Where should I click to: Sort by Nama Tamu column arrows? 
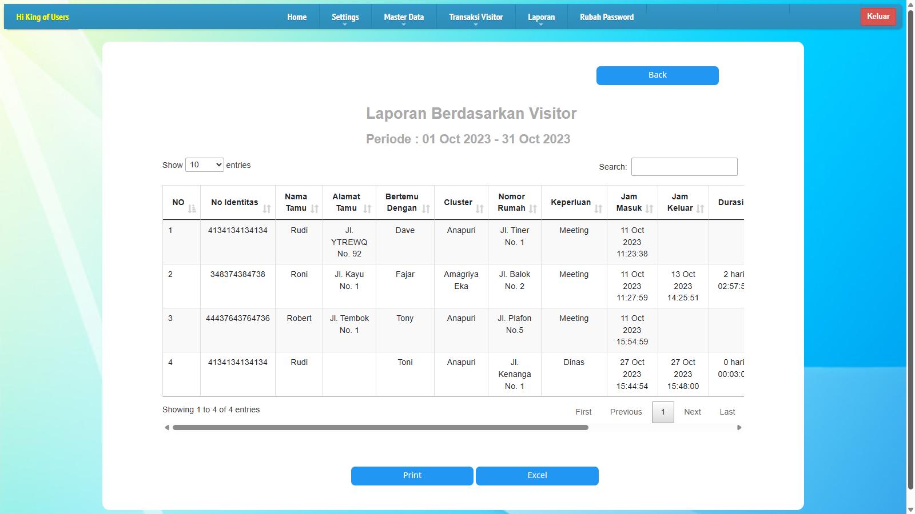click(315, 209)
